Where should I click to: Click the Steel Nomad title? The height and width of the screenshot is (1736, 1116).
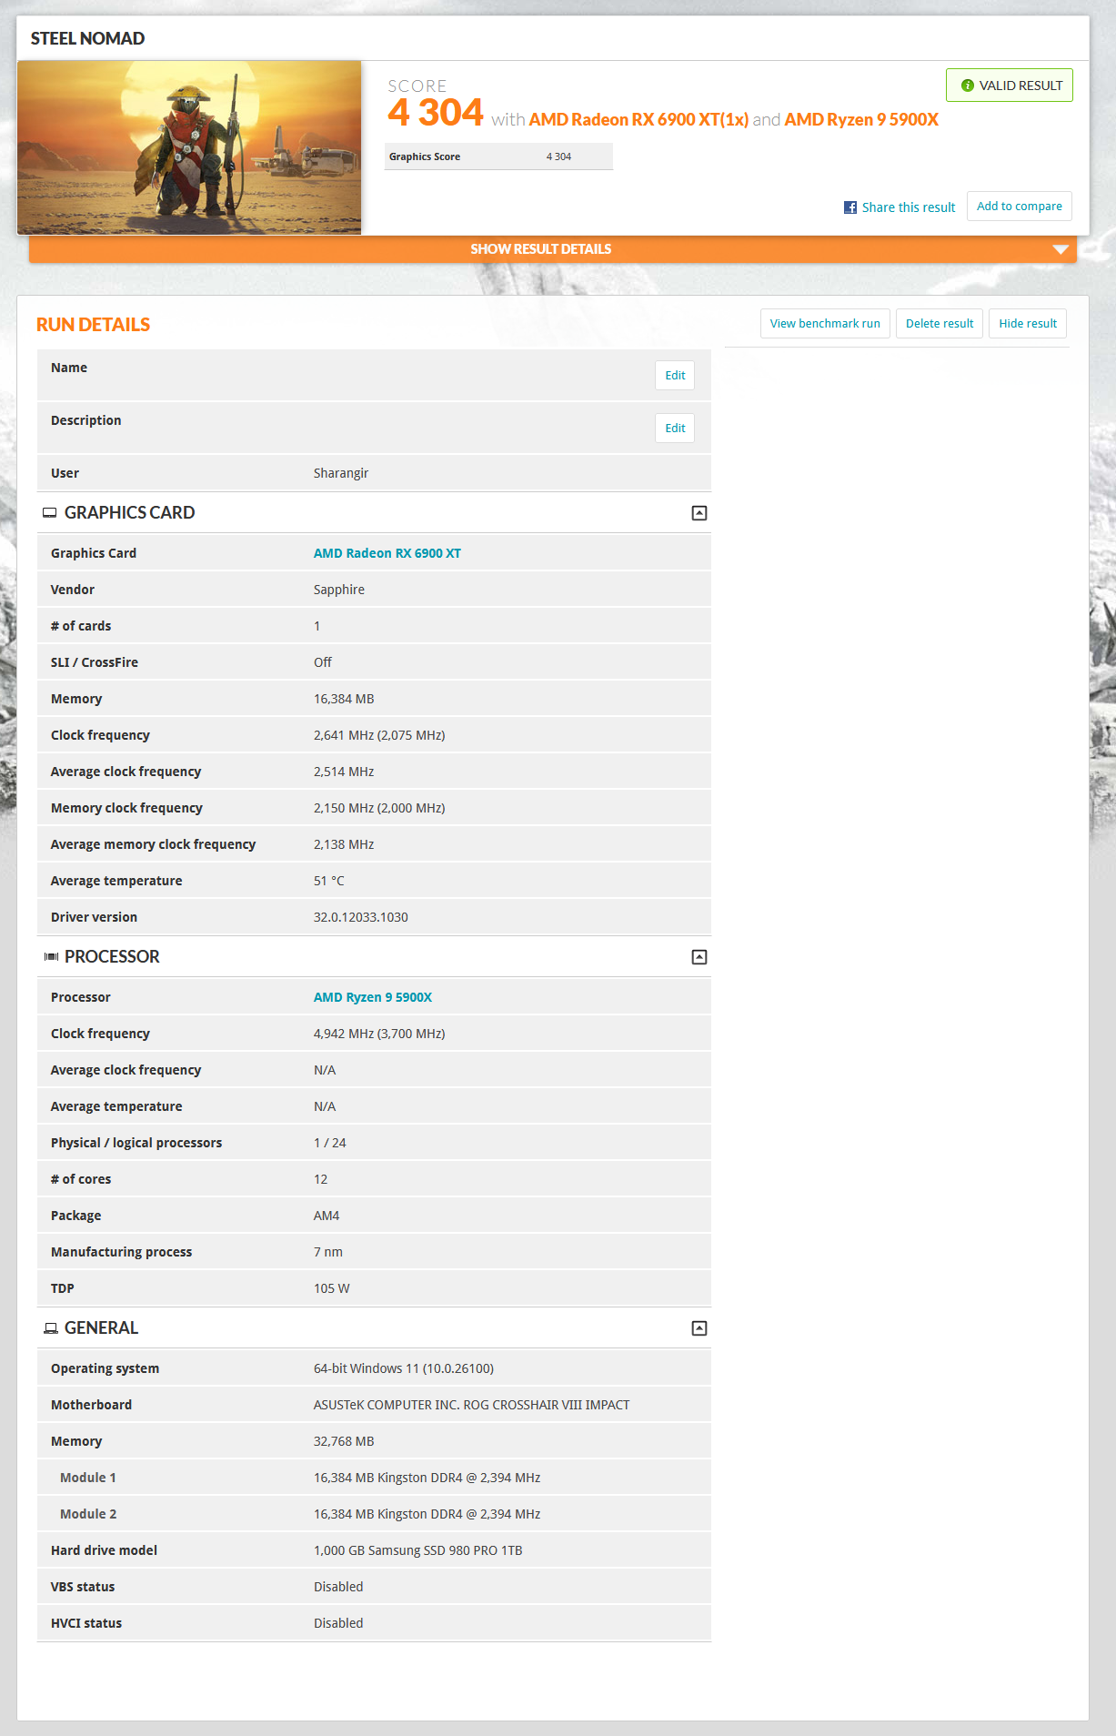click(87, 38)
